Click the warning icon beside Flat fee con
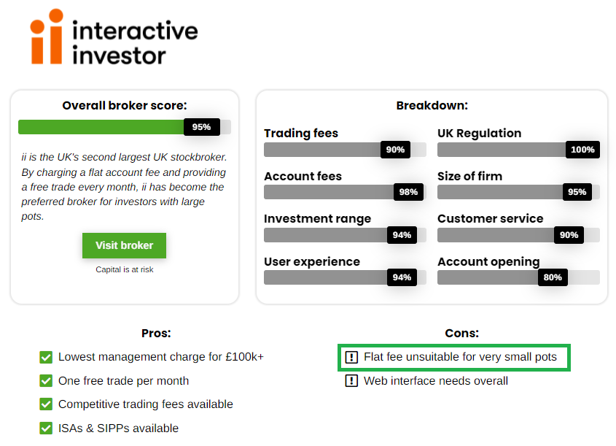616x446 pixels. [351, 357]
